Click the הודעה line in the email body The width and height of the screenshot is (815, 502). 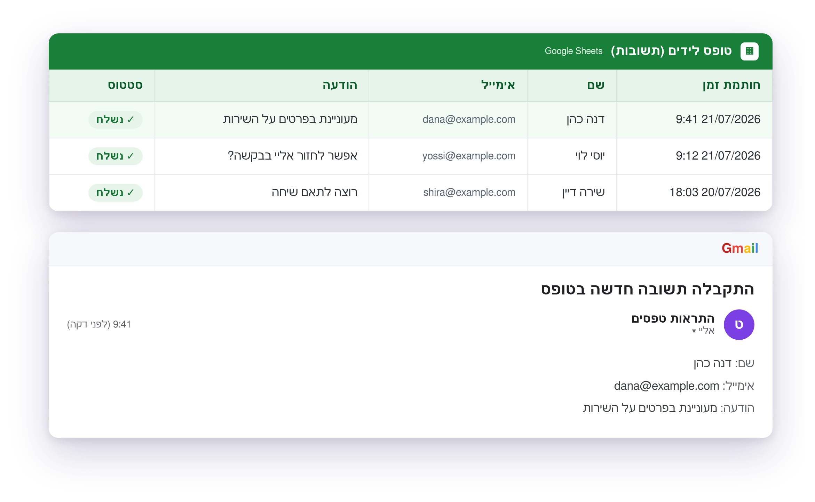coord(668,408)
